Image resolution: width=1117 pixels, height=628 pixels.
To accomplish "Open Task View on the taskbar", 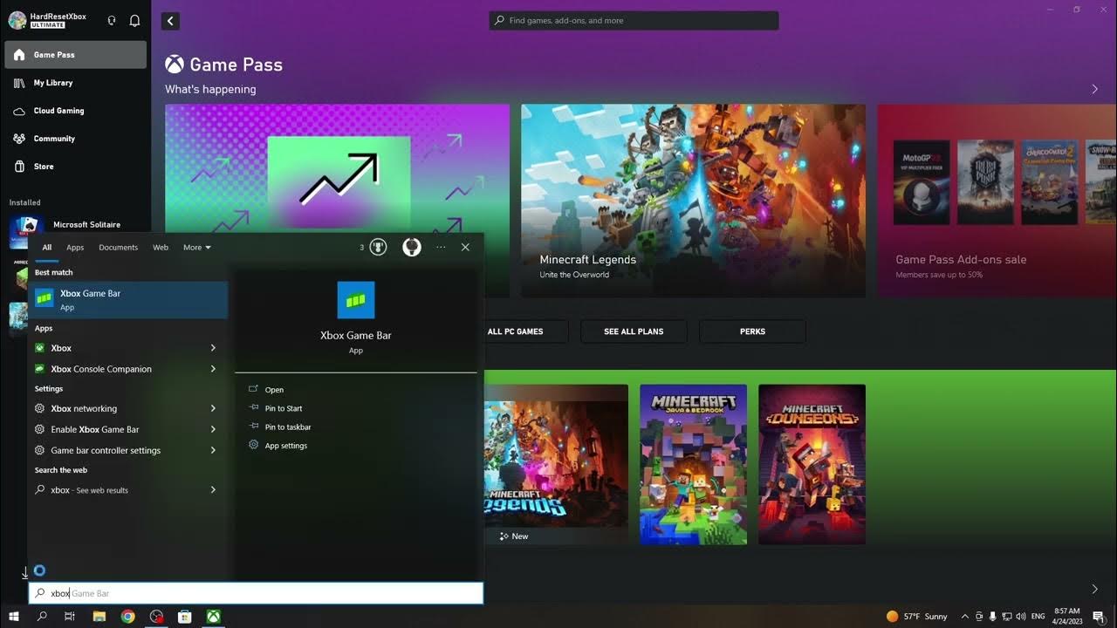I will (x=70, y=617).
